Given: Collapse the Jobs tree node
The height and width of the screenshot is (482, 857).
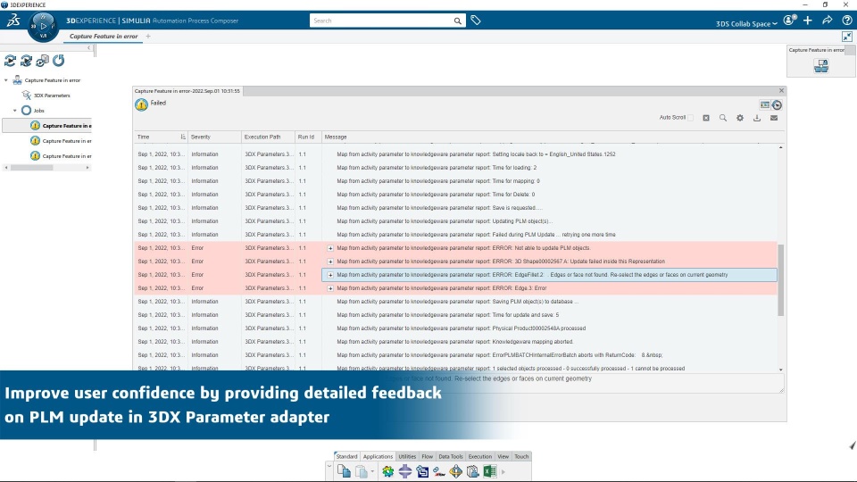Looking at the screenshot, I should [x=15, y=111].
